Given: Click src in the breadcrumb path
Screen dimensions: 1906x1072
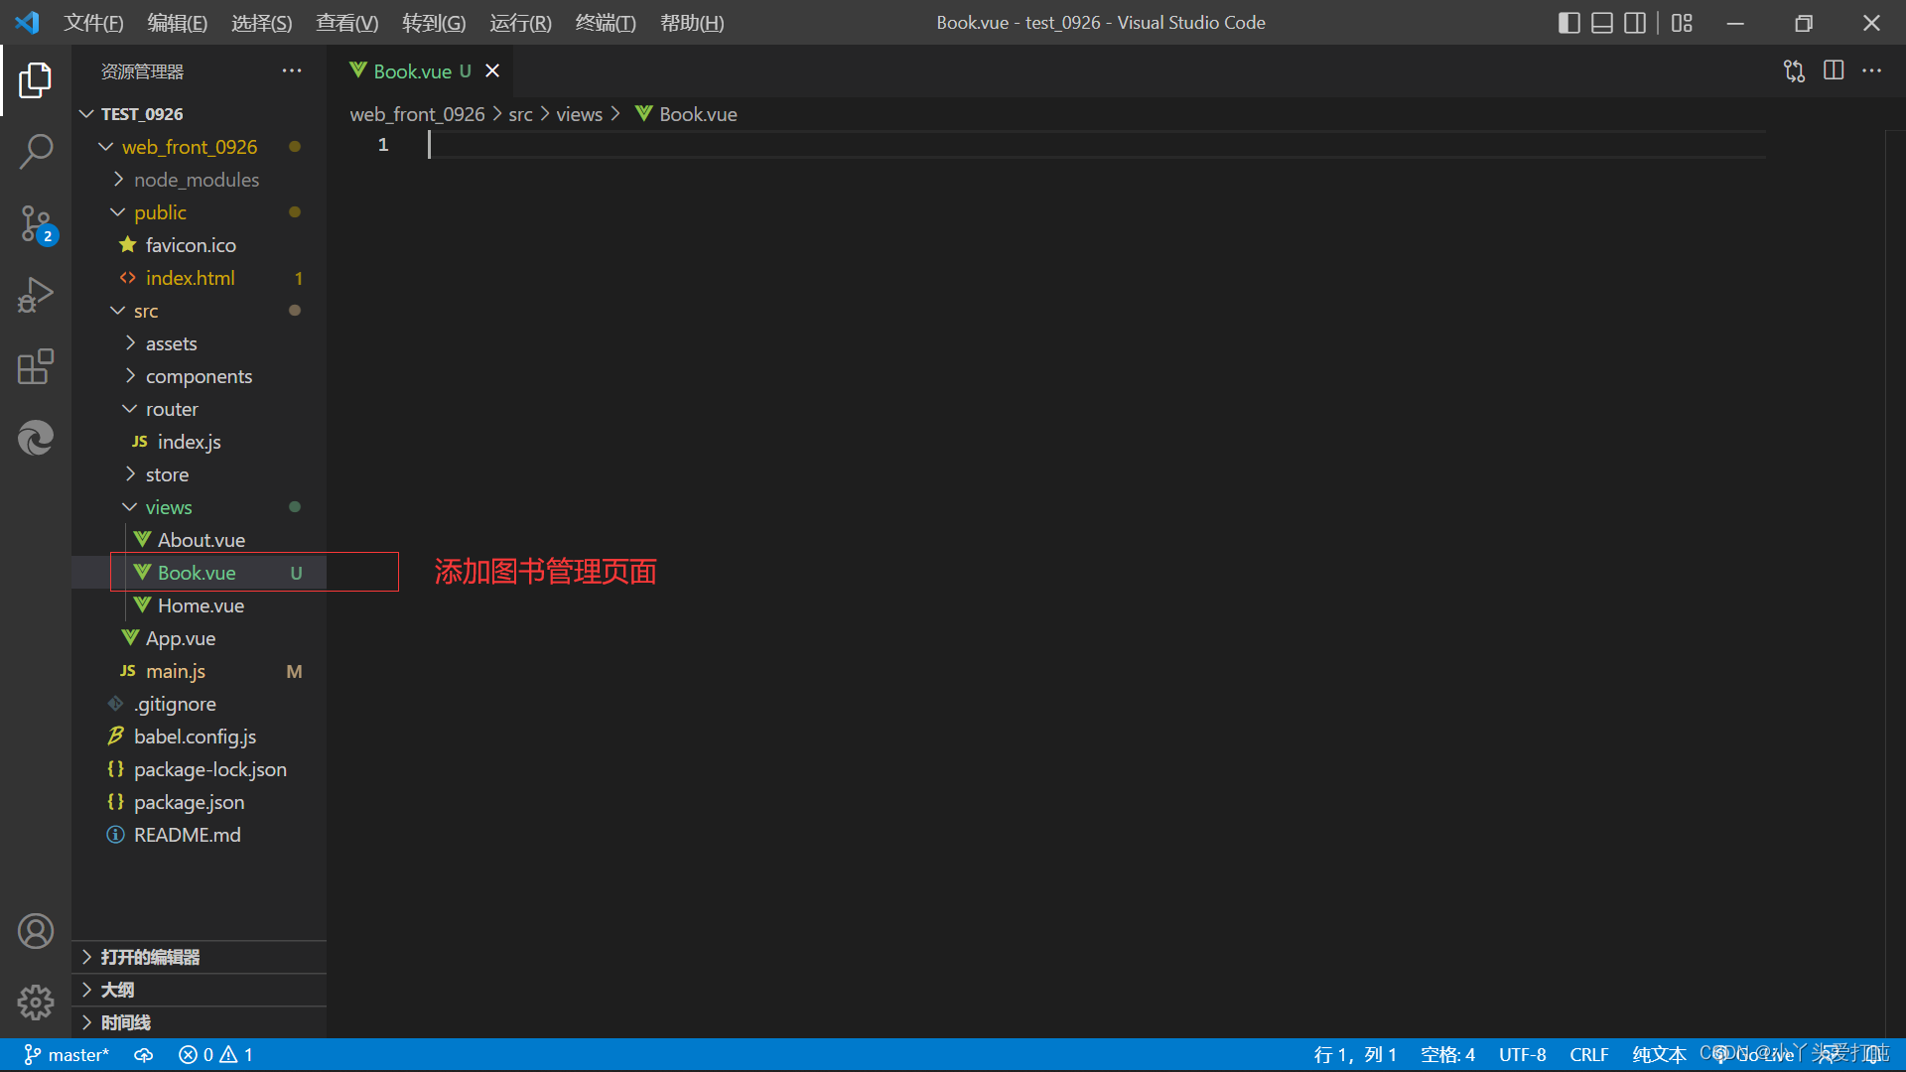Looking at the screenshot, I should (520, 115).
